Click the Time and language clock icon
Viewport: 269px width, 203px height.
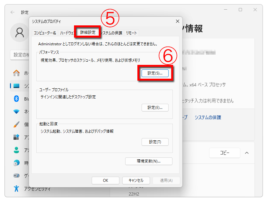point(16,163)
